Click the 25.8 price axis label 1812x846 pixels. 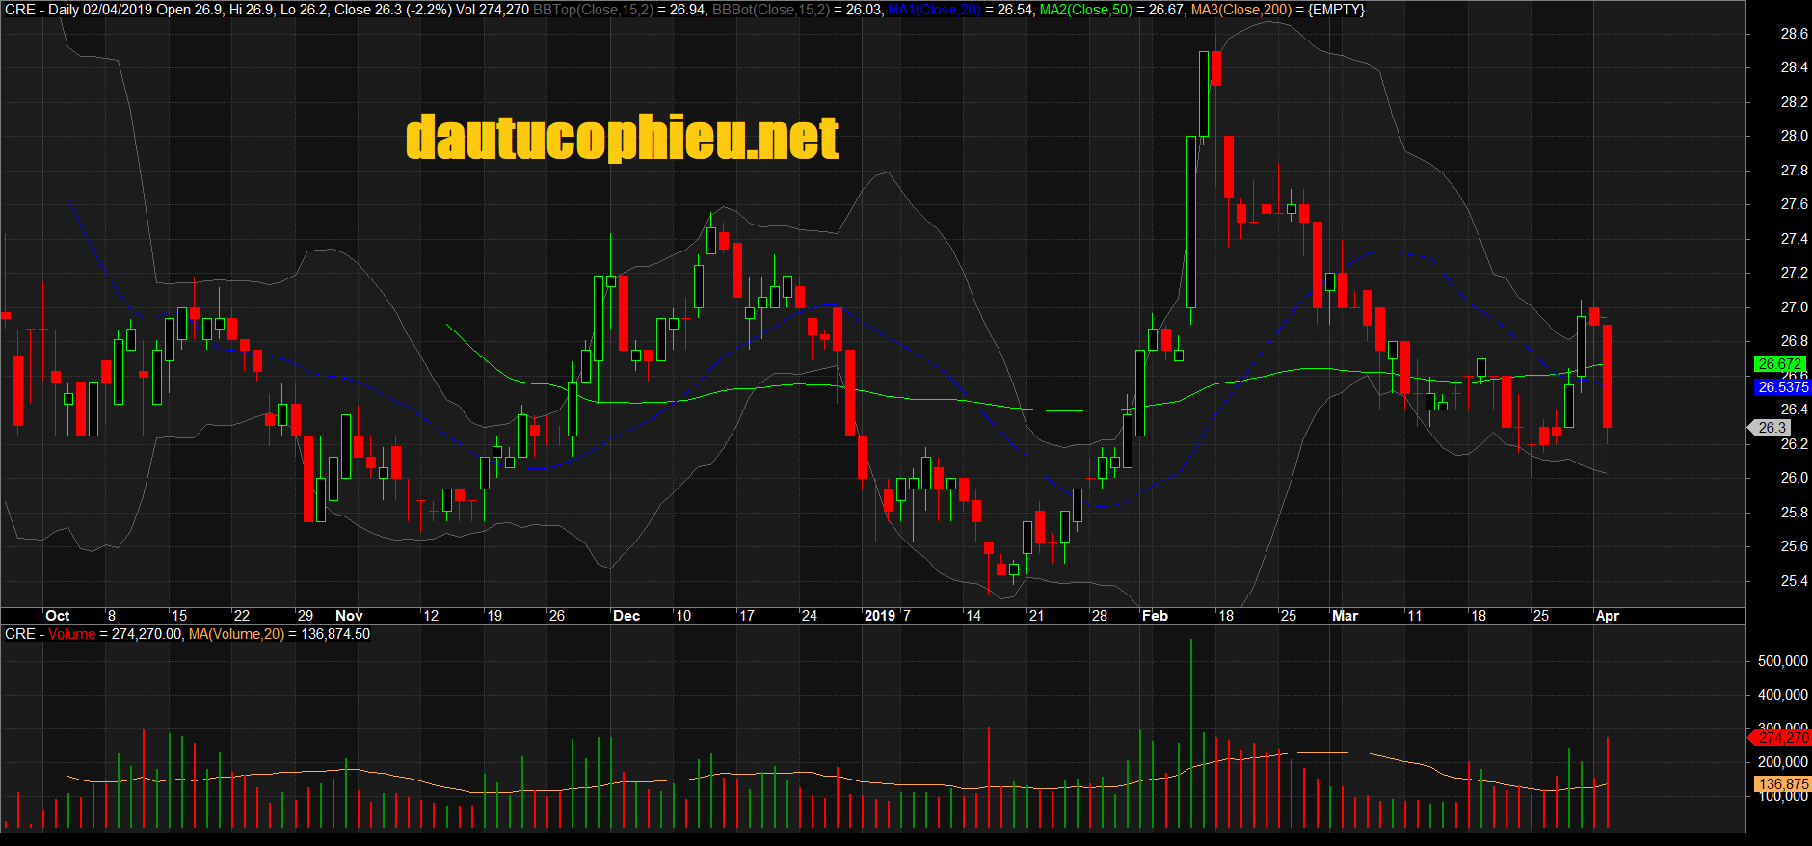click(1794, 513)
